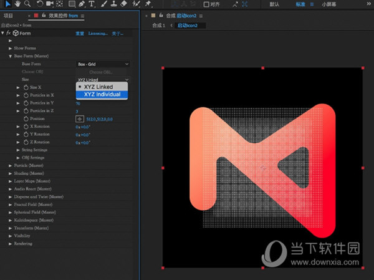The image size is (374, 280).
Task: Select the Unified Camera tool
Action: point(50,4)
